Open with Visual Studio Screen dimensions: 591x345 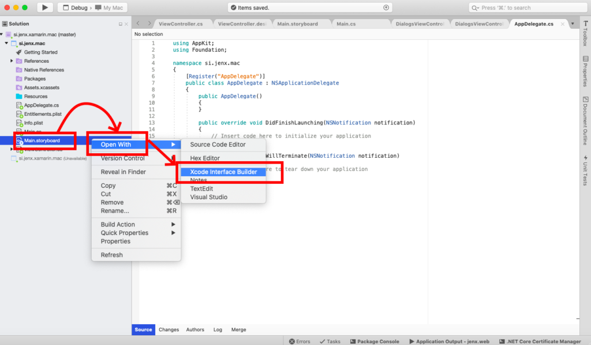pos(223,197)
